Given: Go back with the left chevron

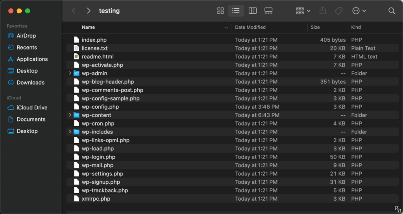Looking at the screenshot, I should tap(74, 11).
